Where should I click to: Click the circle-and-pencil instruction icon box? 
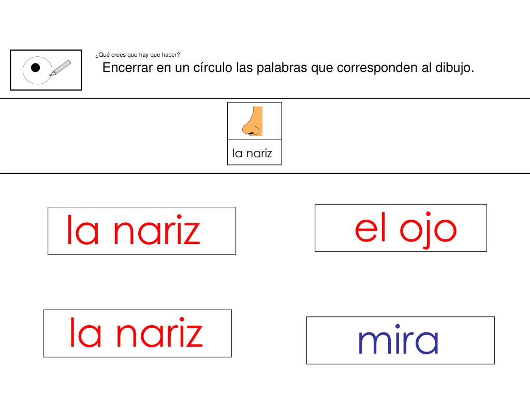[46, 70]
